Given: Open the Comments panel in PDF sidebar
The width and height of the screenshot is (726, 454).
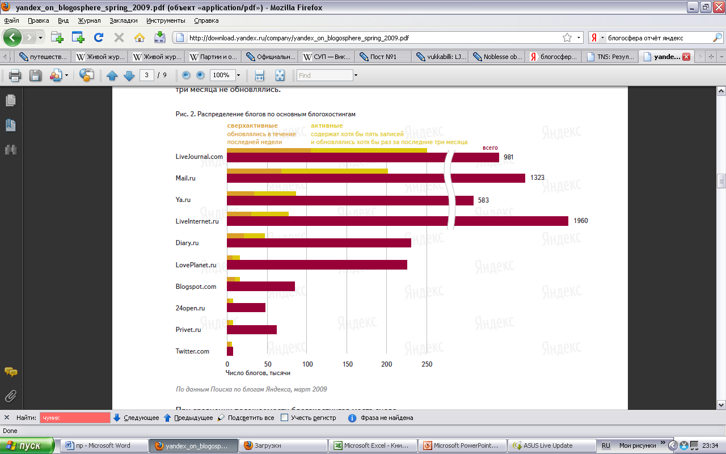Looking at the screenshot, I should click(x=11, y=372).
